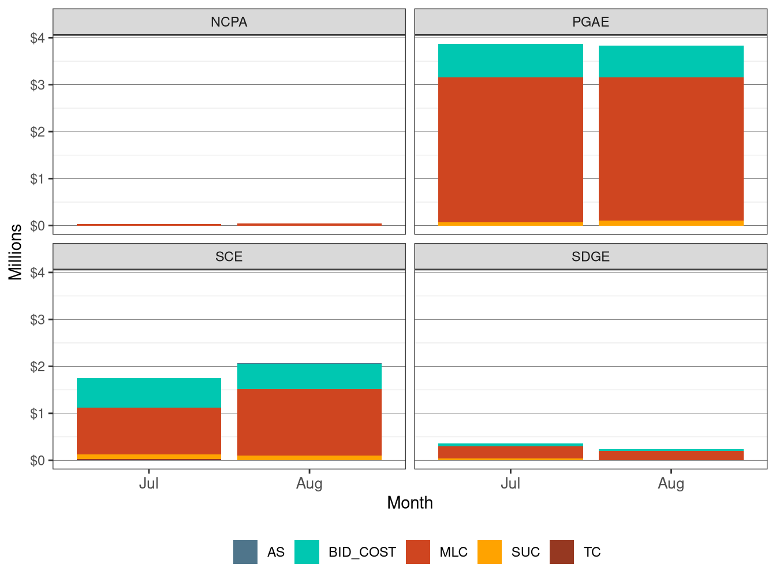
Task: Select the $3 tick label beside SCE panel
Action: point(38,320)
